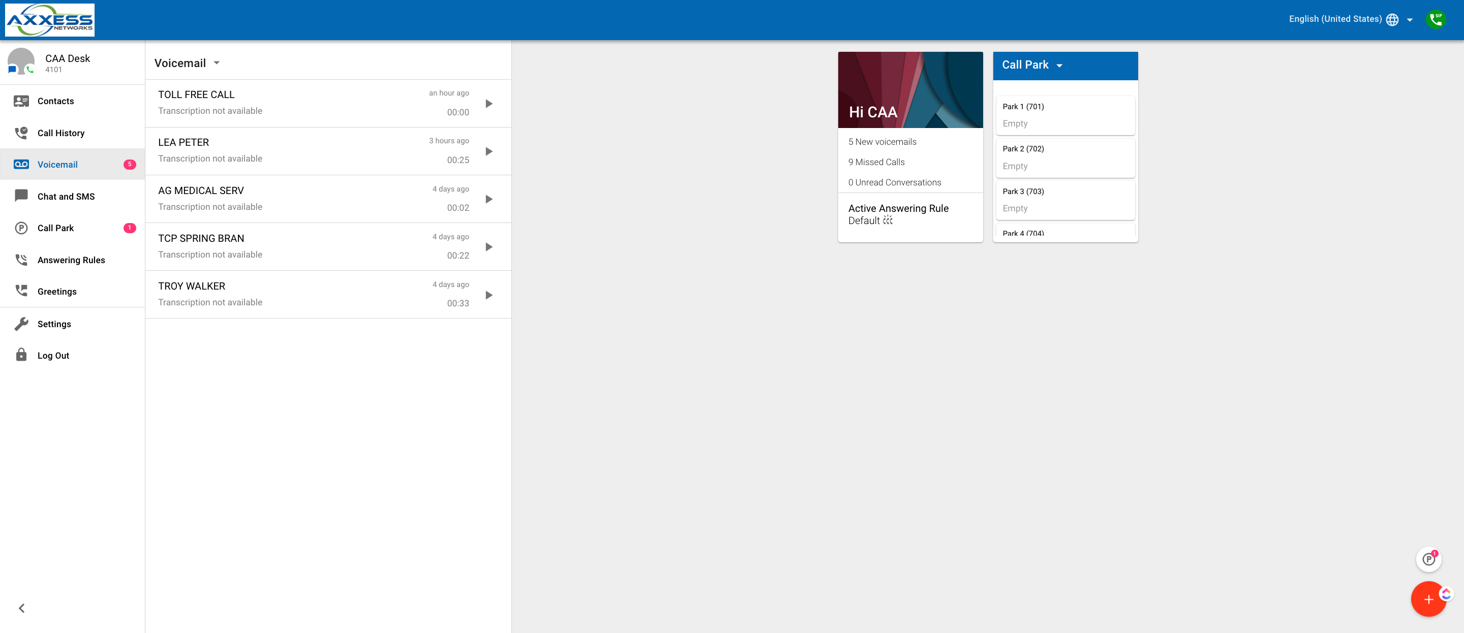Open the floating Call Park button

pyautogui.click(x=1428, y=559)
